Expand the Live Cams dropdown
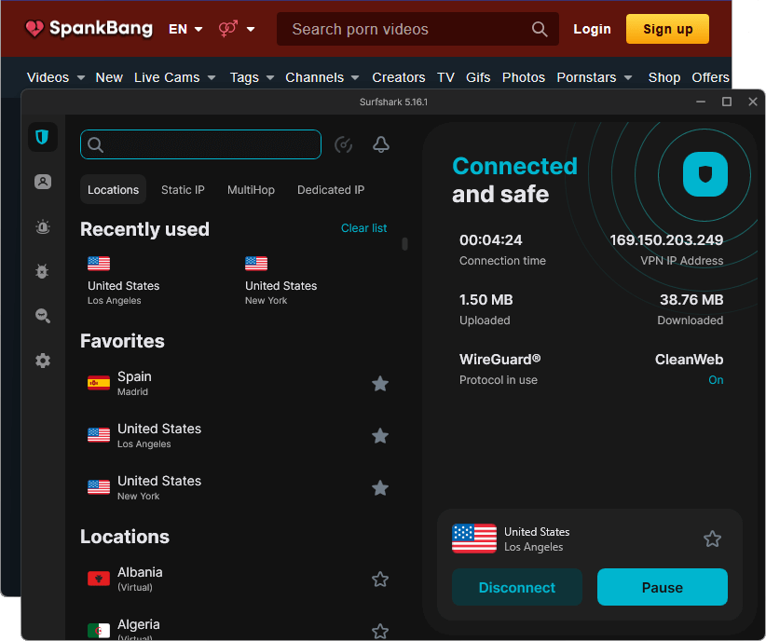The width and height of the screenshot is (766, 641). click(x=212, y=77)
